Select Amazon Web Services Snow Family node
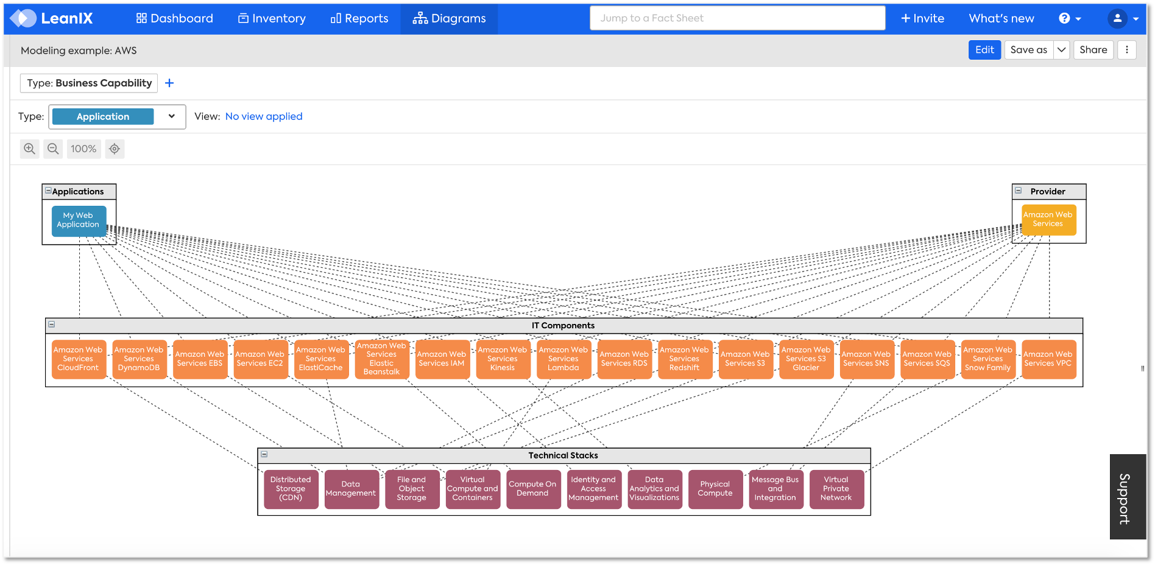 click(988, 359)
